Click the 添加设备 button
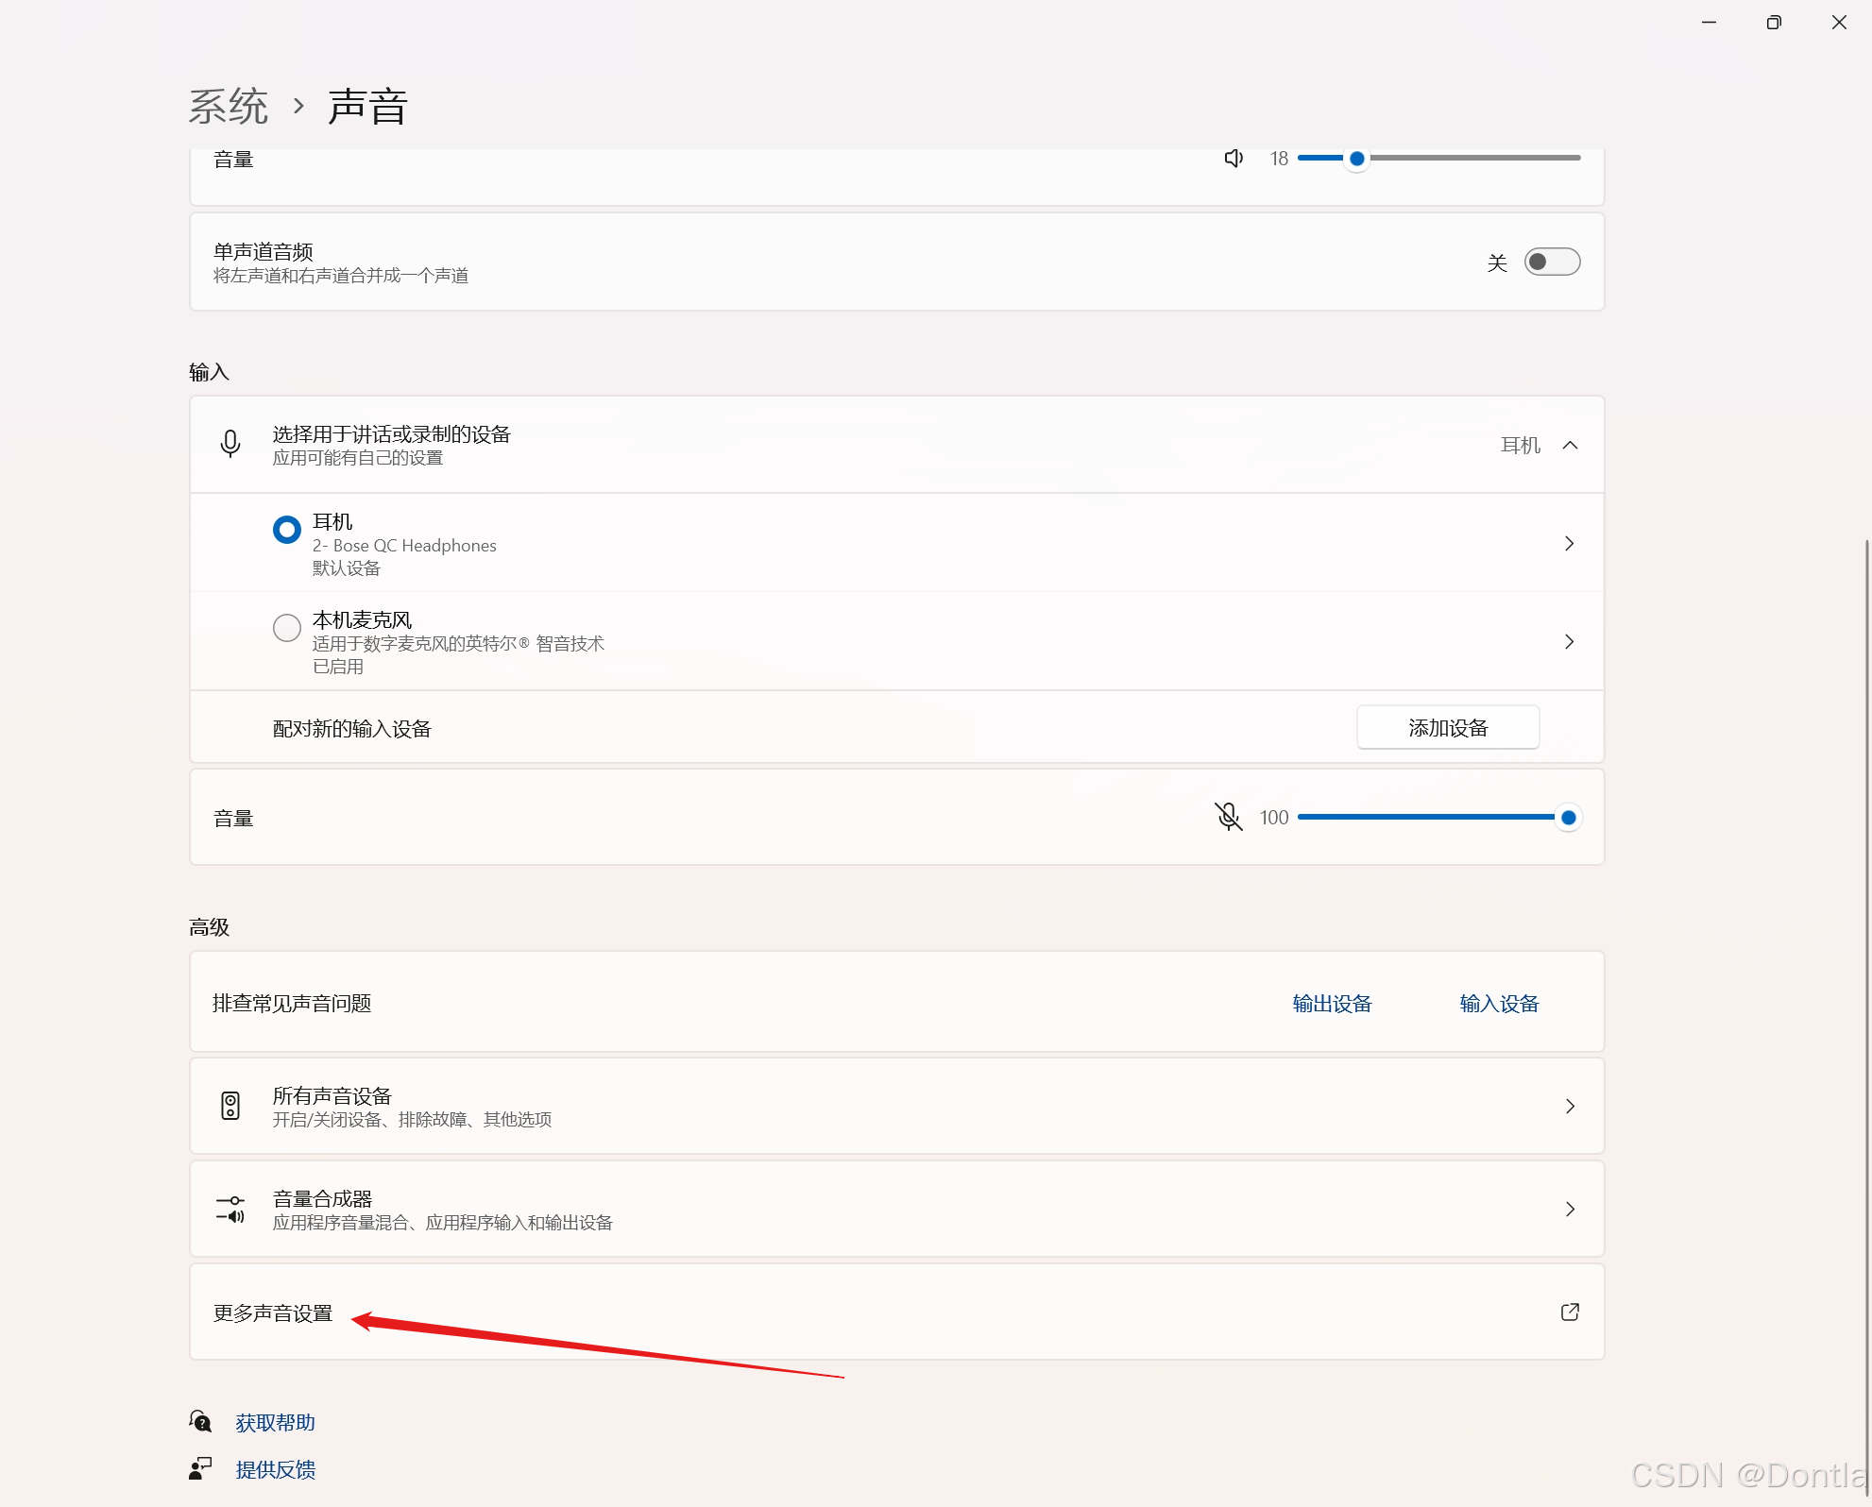 tap(1447, 728)
